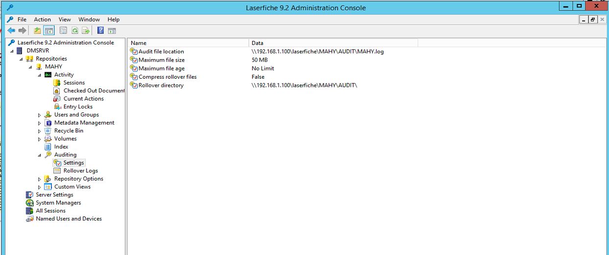Click the Recycle Bin icon in tree

tap(48, 130)
